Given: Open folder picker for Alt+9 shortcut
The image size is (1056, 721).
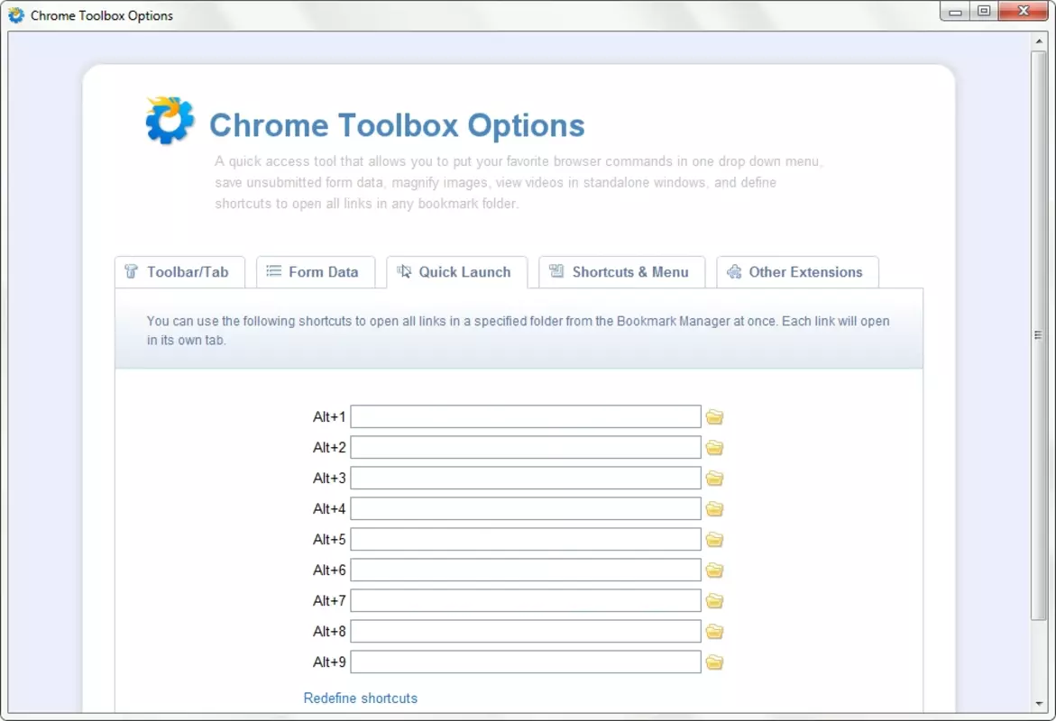Looking at the screenshot, I should (714, 662).
